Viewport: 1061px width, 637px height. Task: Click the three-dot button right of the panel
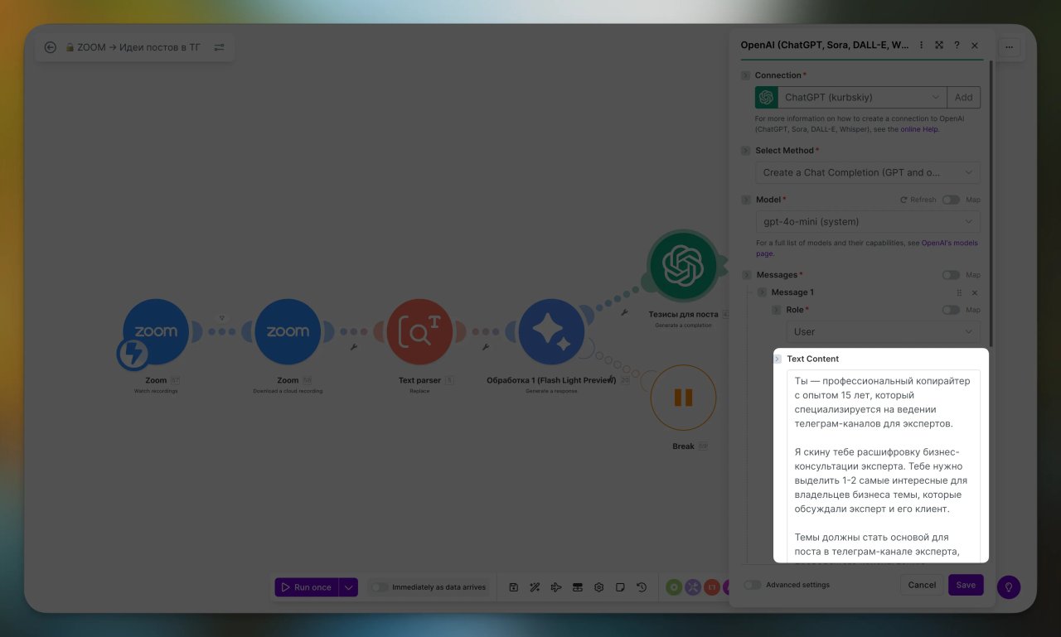click(1009, 47)
